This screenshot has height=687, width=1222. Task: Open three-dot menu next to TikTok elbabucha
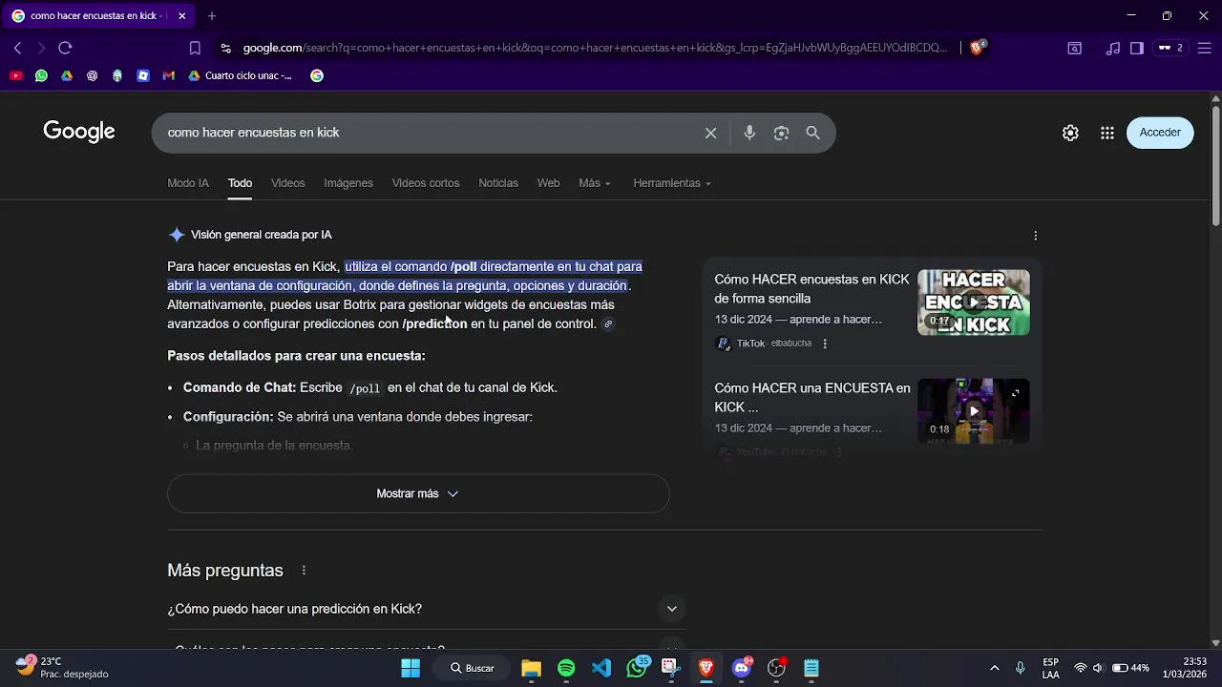tap(825, 343)
